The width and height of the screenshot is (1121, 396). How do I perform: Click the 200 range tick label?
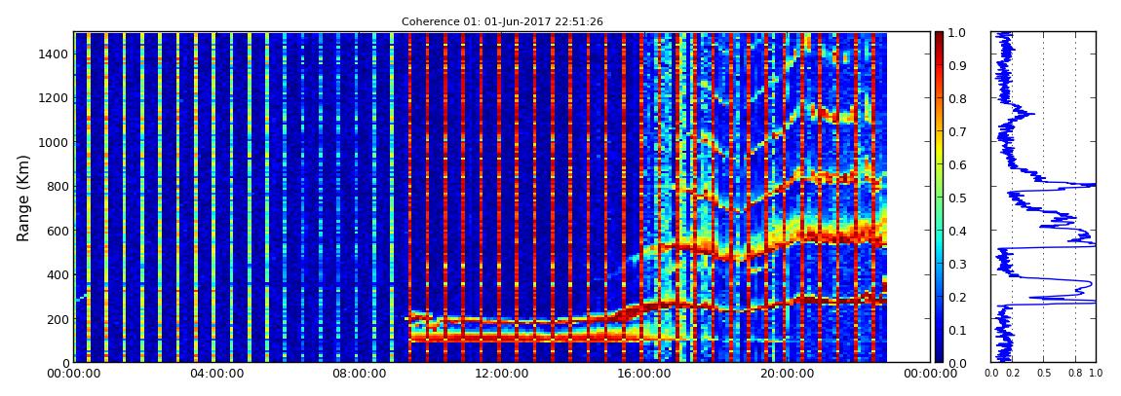[57, 319]
